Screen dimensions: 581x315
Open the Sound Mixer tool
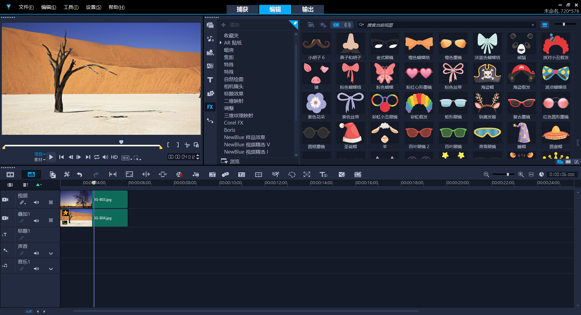[x=196, y=174]
